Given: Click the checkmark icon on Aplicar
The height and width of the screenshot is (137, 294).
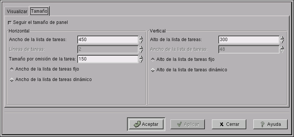Looking at the screenshot, I should 179,124.
